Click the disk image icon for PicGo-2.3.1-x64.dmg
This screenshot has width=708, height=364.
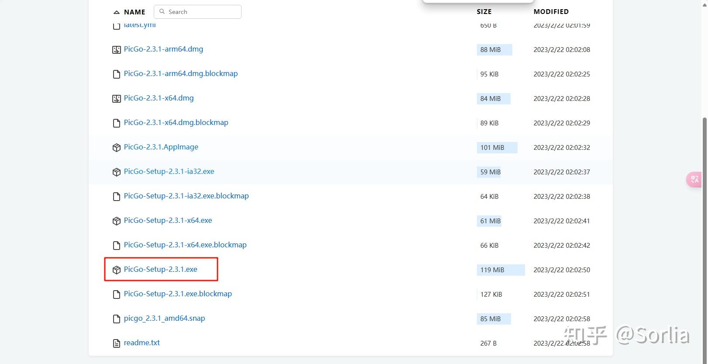tap(117, 99)
